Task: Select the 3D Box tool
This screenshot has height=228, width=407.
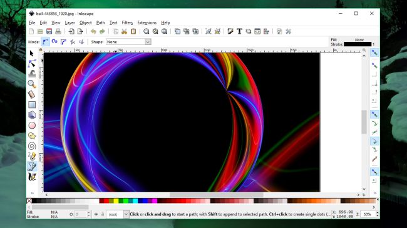Action: [32, 115]
